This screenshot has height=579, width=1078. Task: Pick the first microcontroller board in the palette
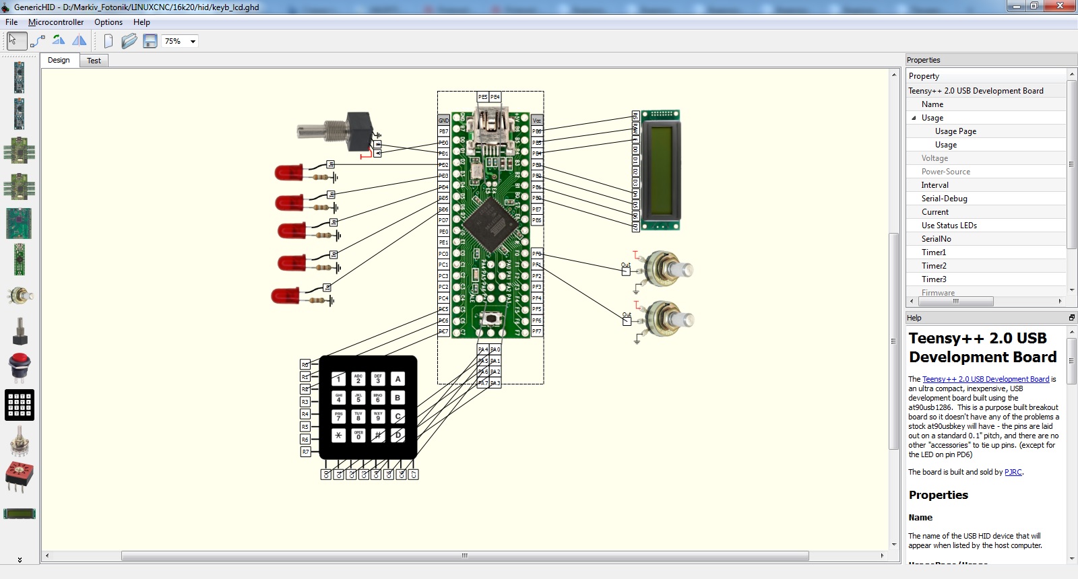coord(19,77)
